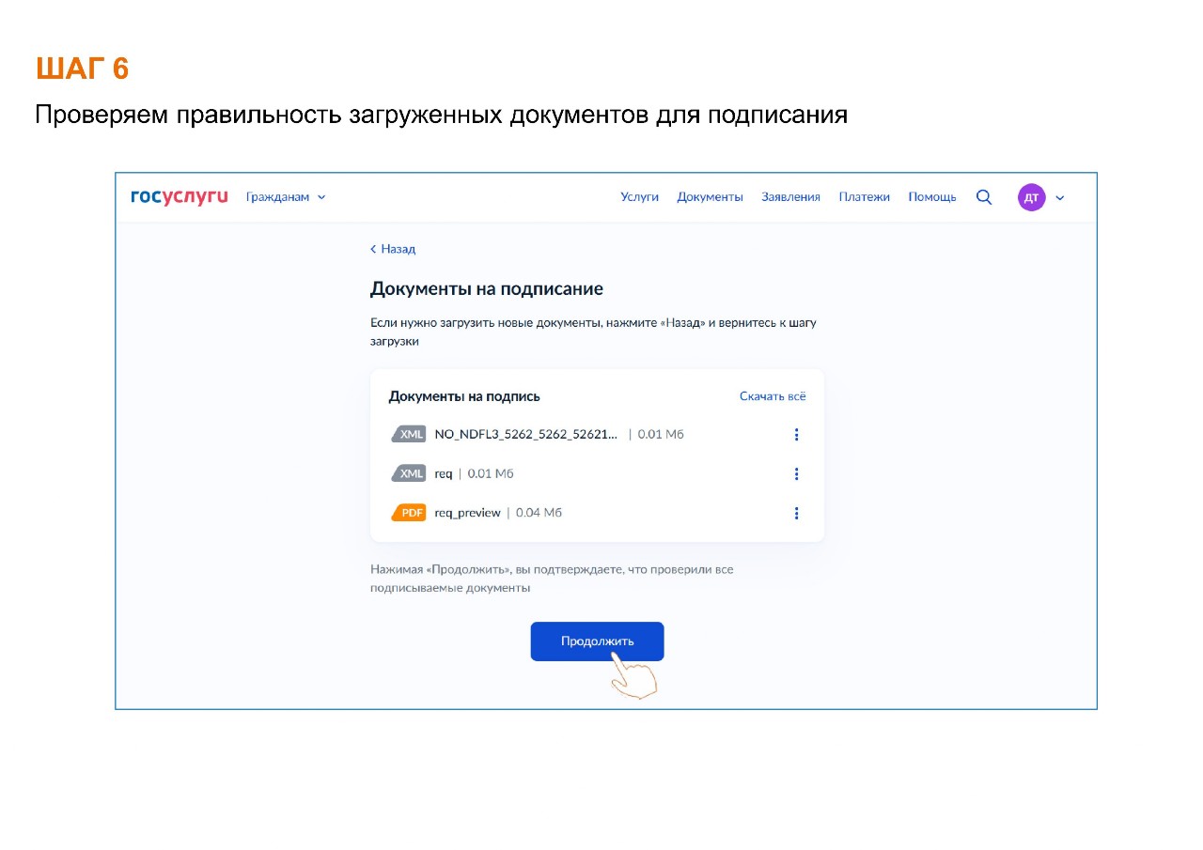Open the Услуги menu item

coord(639,197)
